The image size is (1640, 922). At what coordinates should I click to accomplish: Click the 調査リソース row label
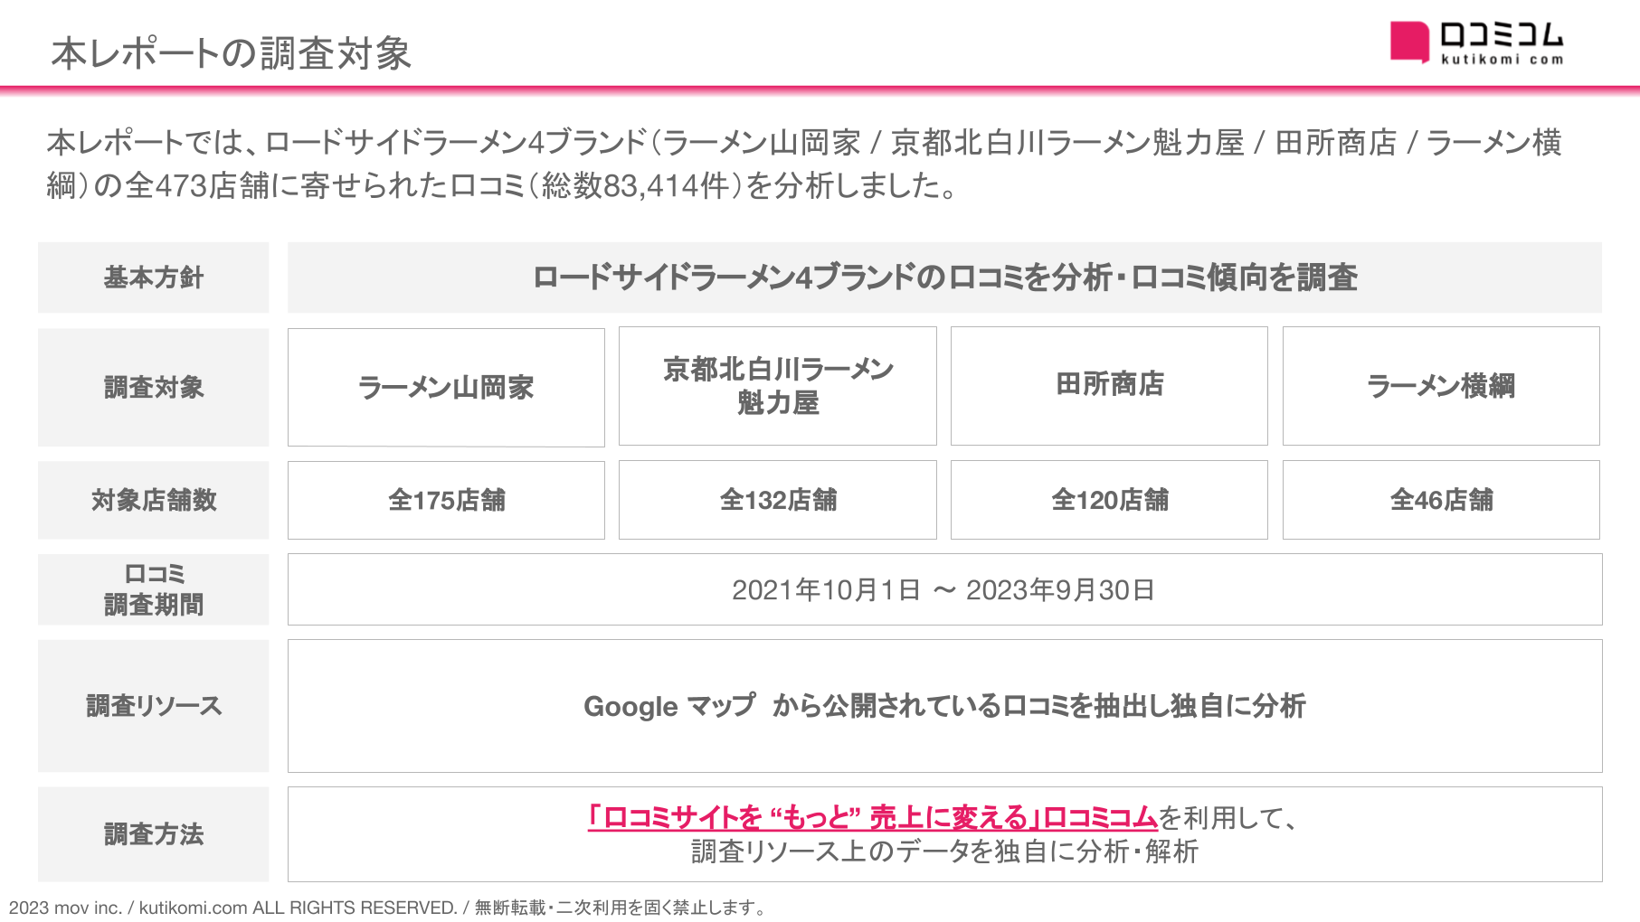(x=154, y=706)
